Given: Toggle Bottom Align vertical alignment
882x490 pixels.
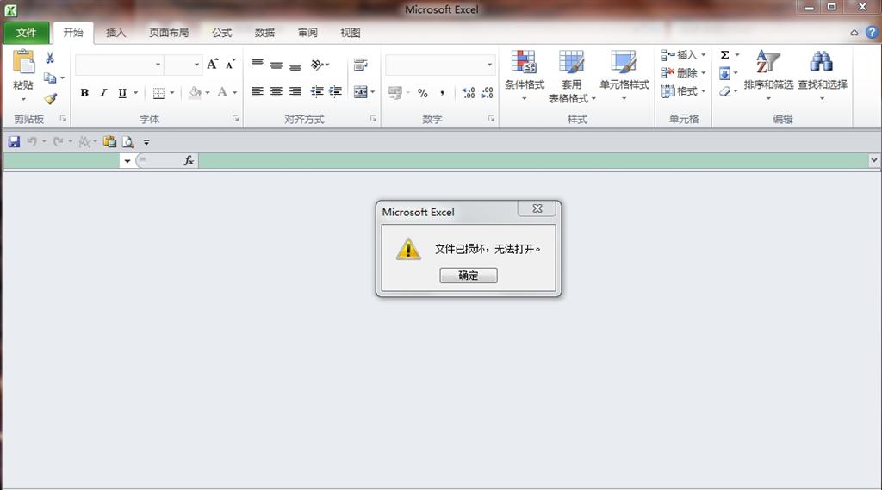Looking at the screenshot, I should 295,65.
